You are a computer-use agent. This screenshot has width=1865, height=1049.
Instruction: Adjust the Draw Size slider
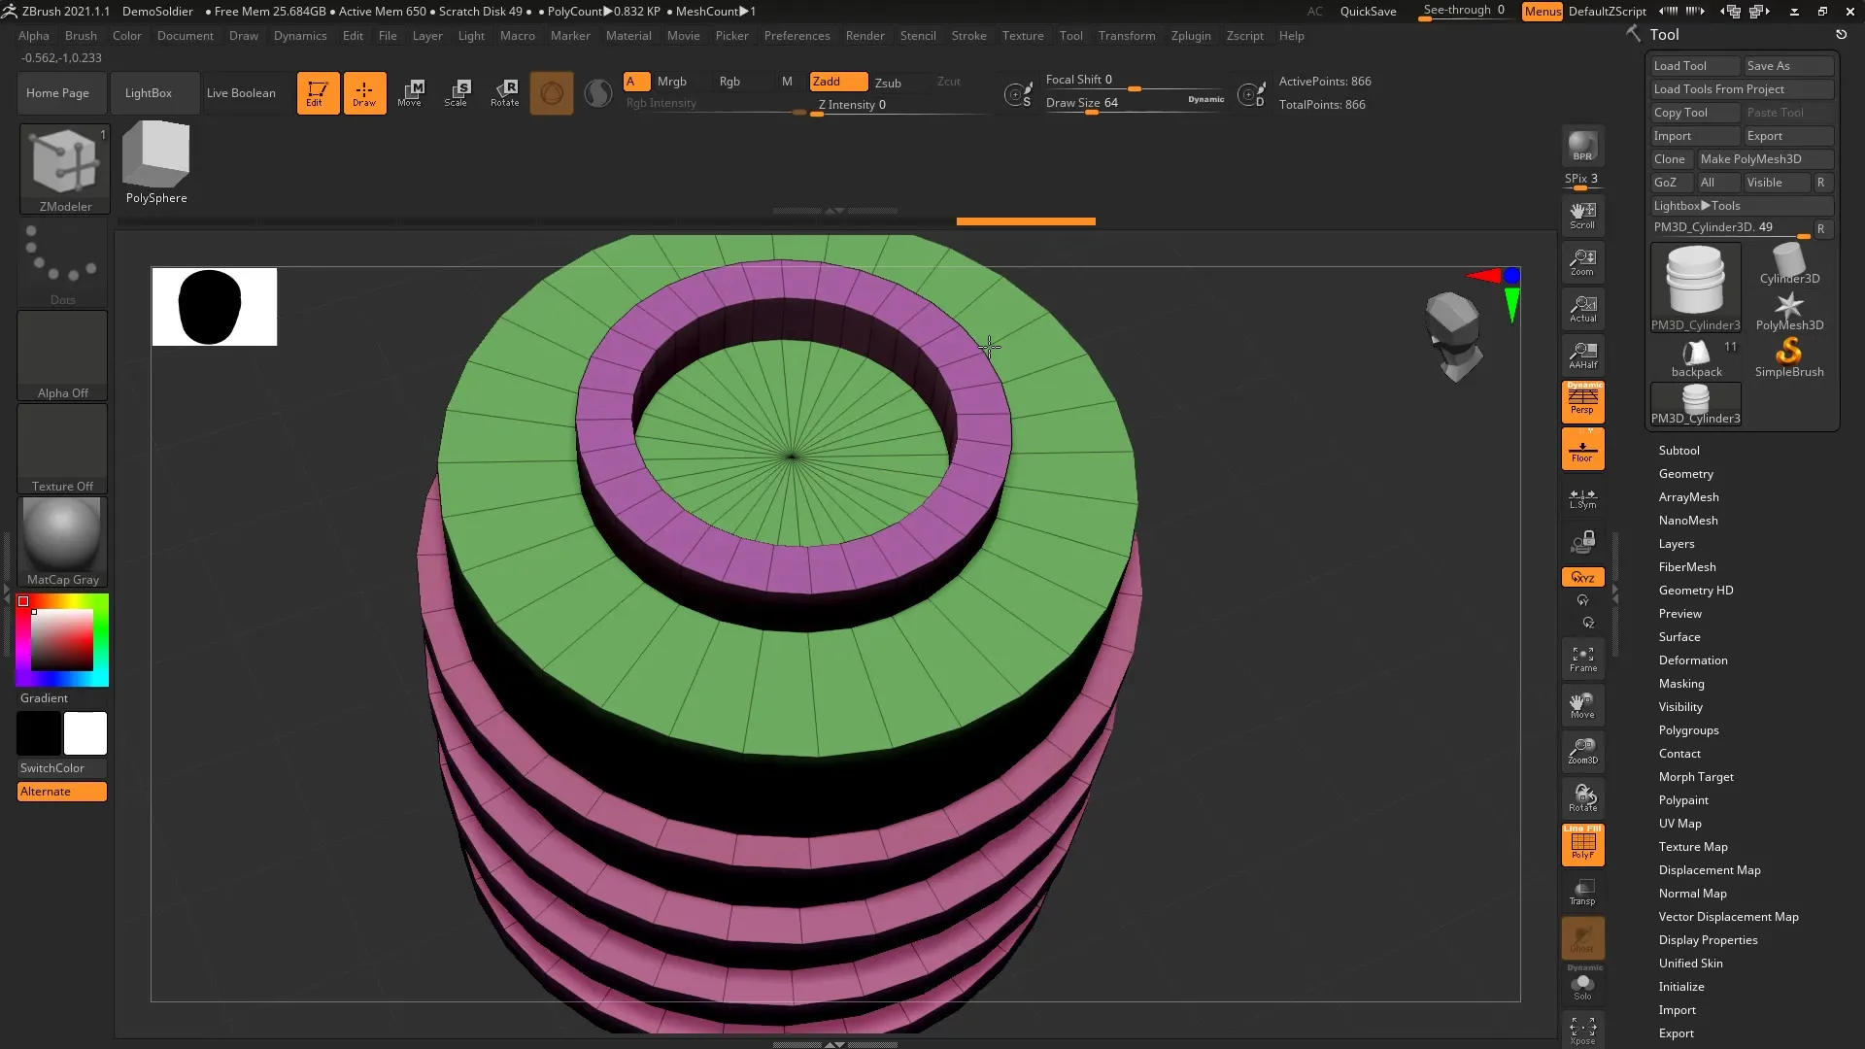[x=1135, y=104]
